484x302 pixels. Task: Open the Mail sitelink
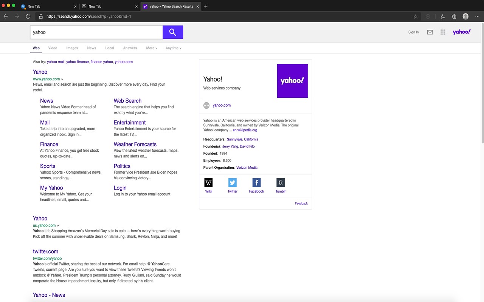coord(45,123)
